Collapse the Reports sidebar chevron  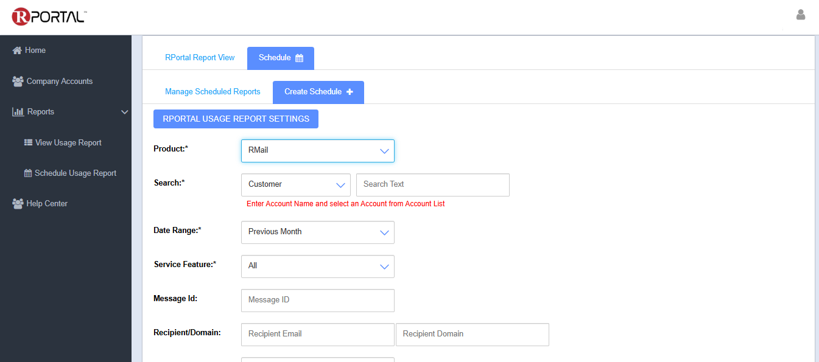(125, 112)
